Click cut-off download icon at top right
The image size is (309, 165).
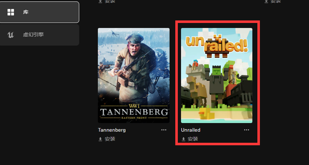(266, 1)
